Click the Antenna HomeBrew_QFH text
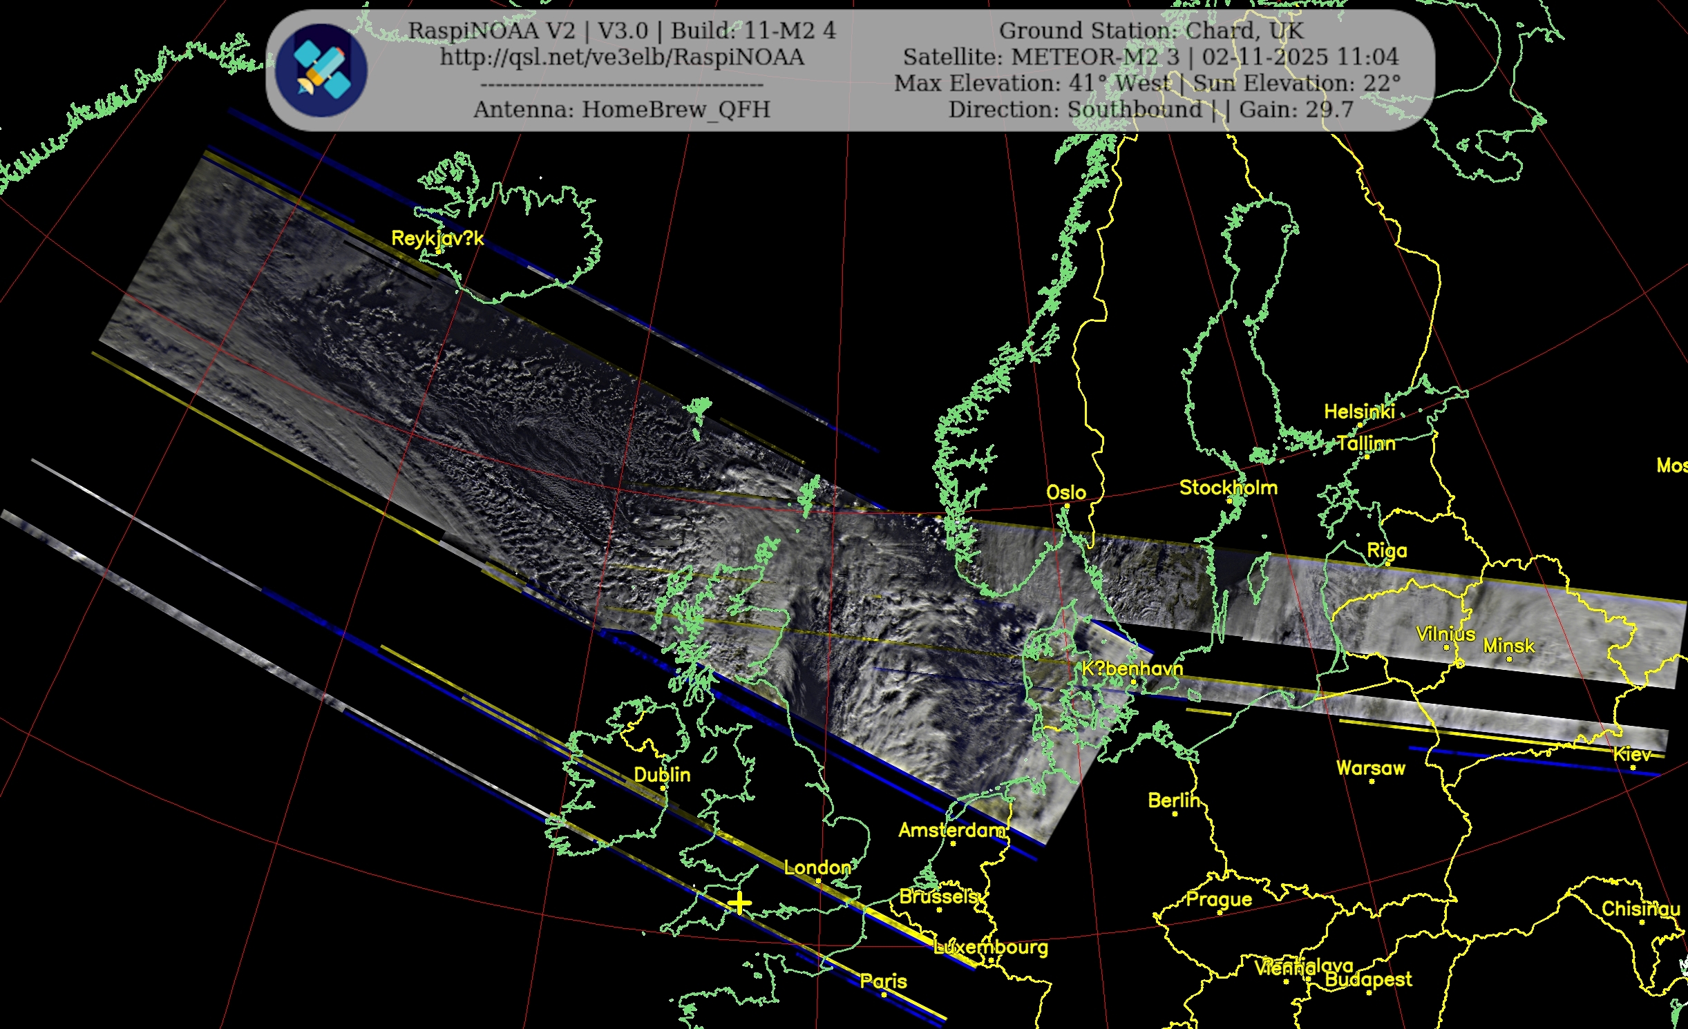This screenshot has width=1688, height=1029. click(x=621, y=109)
